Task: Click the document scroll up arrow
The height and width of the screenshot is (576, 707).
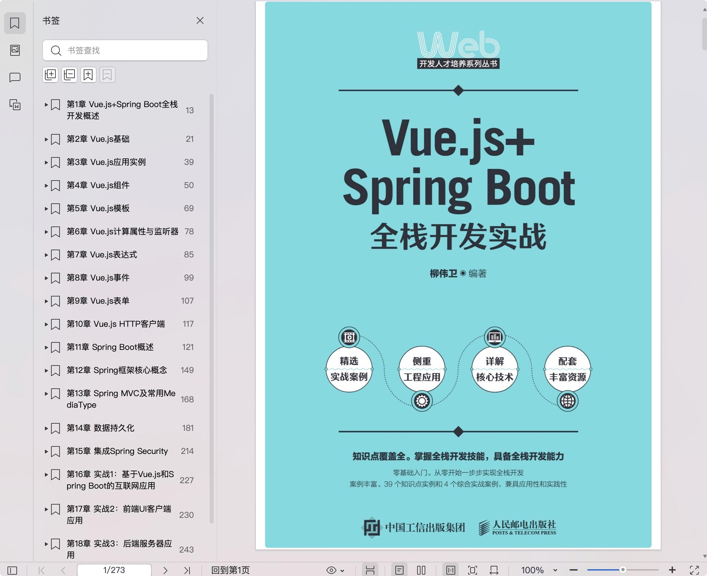Action: click(705, 10)
